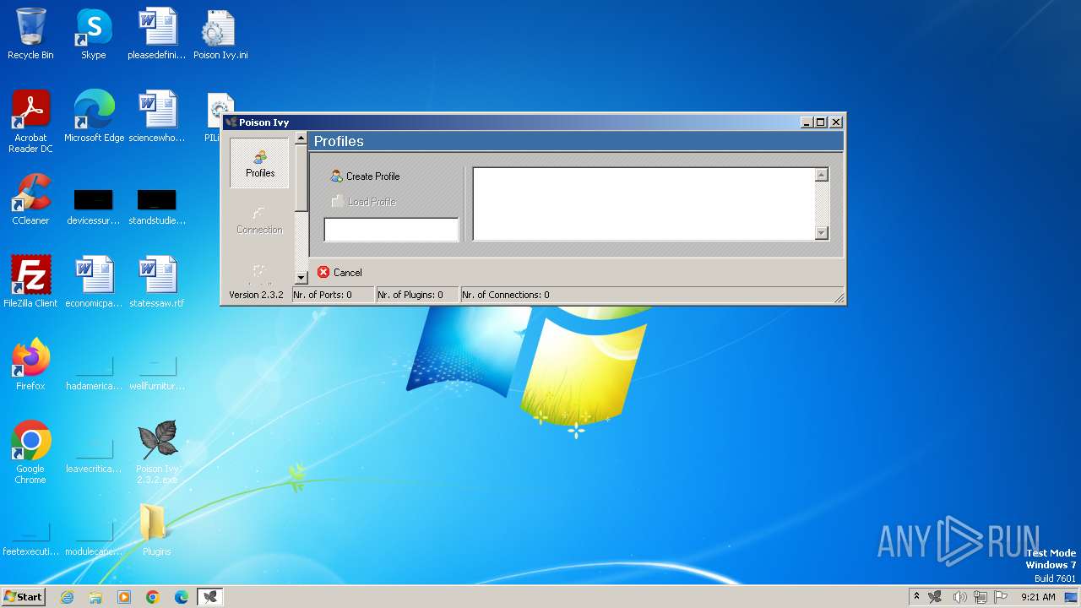1081x608 pixels.
Task: Click 'Nr. of Plugins: 0' status text
Action: click(x=410, y=295)
